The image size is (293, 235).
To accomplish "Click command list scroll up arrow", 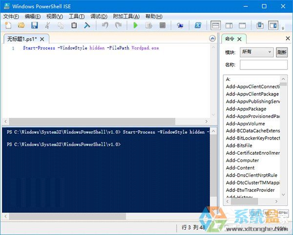I will pos(283,79).
